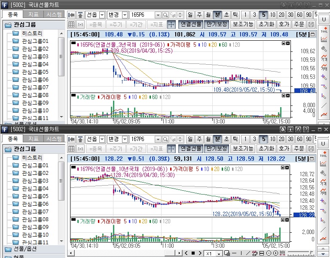Select the 60 minute interval in the 167P6 window
The width and height of the screenshot is (330, 258).
click(299, 139)
